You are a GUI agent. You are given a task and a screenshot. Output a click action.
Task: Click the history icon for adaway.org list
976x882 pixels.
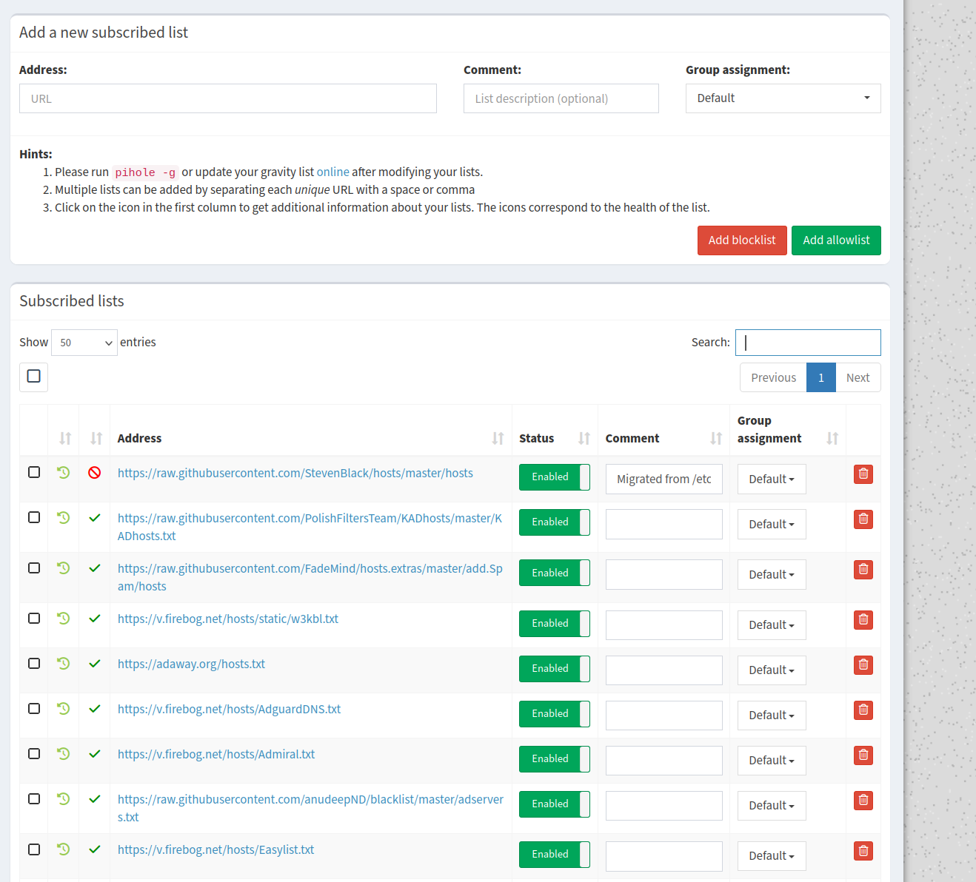click(x=64, y=664)
